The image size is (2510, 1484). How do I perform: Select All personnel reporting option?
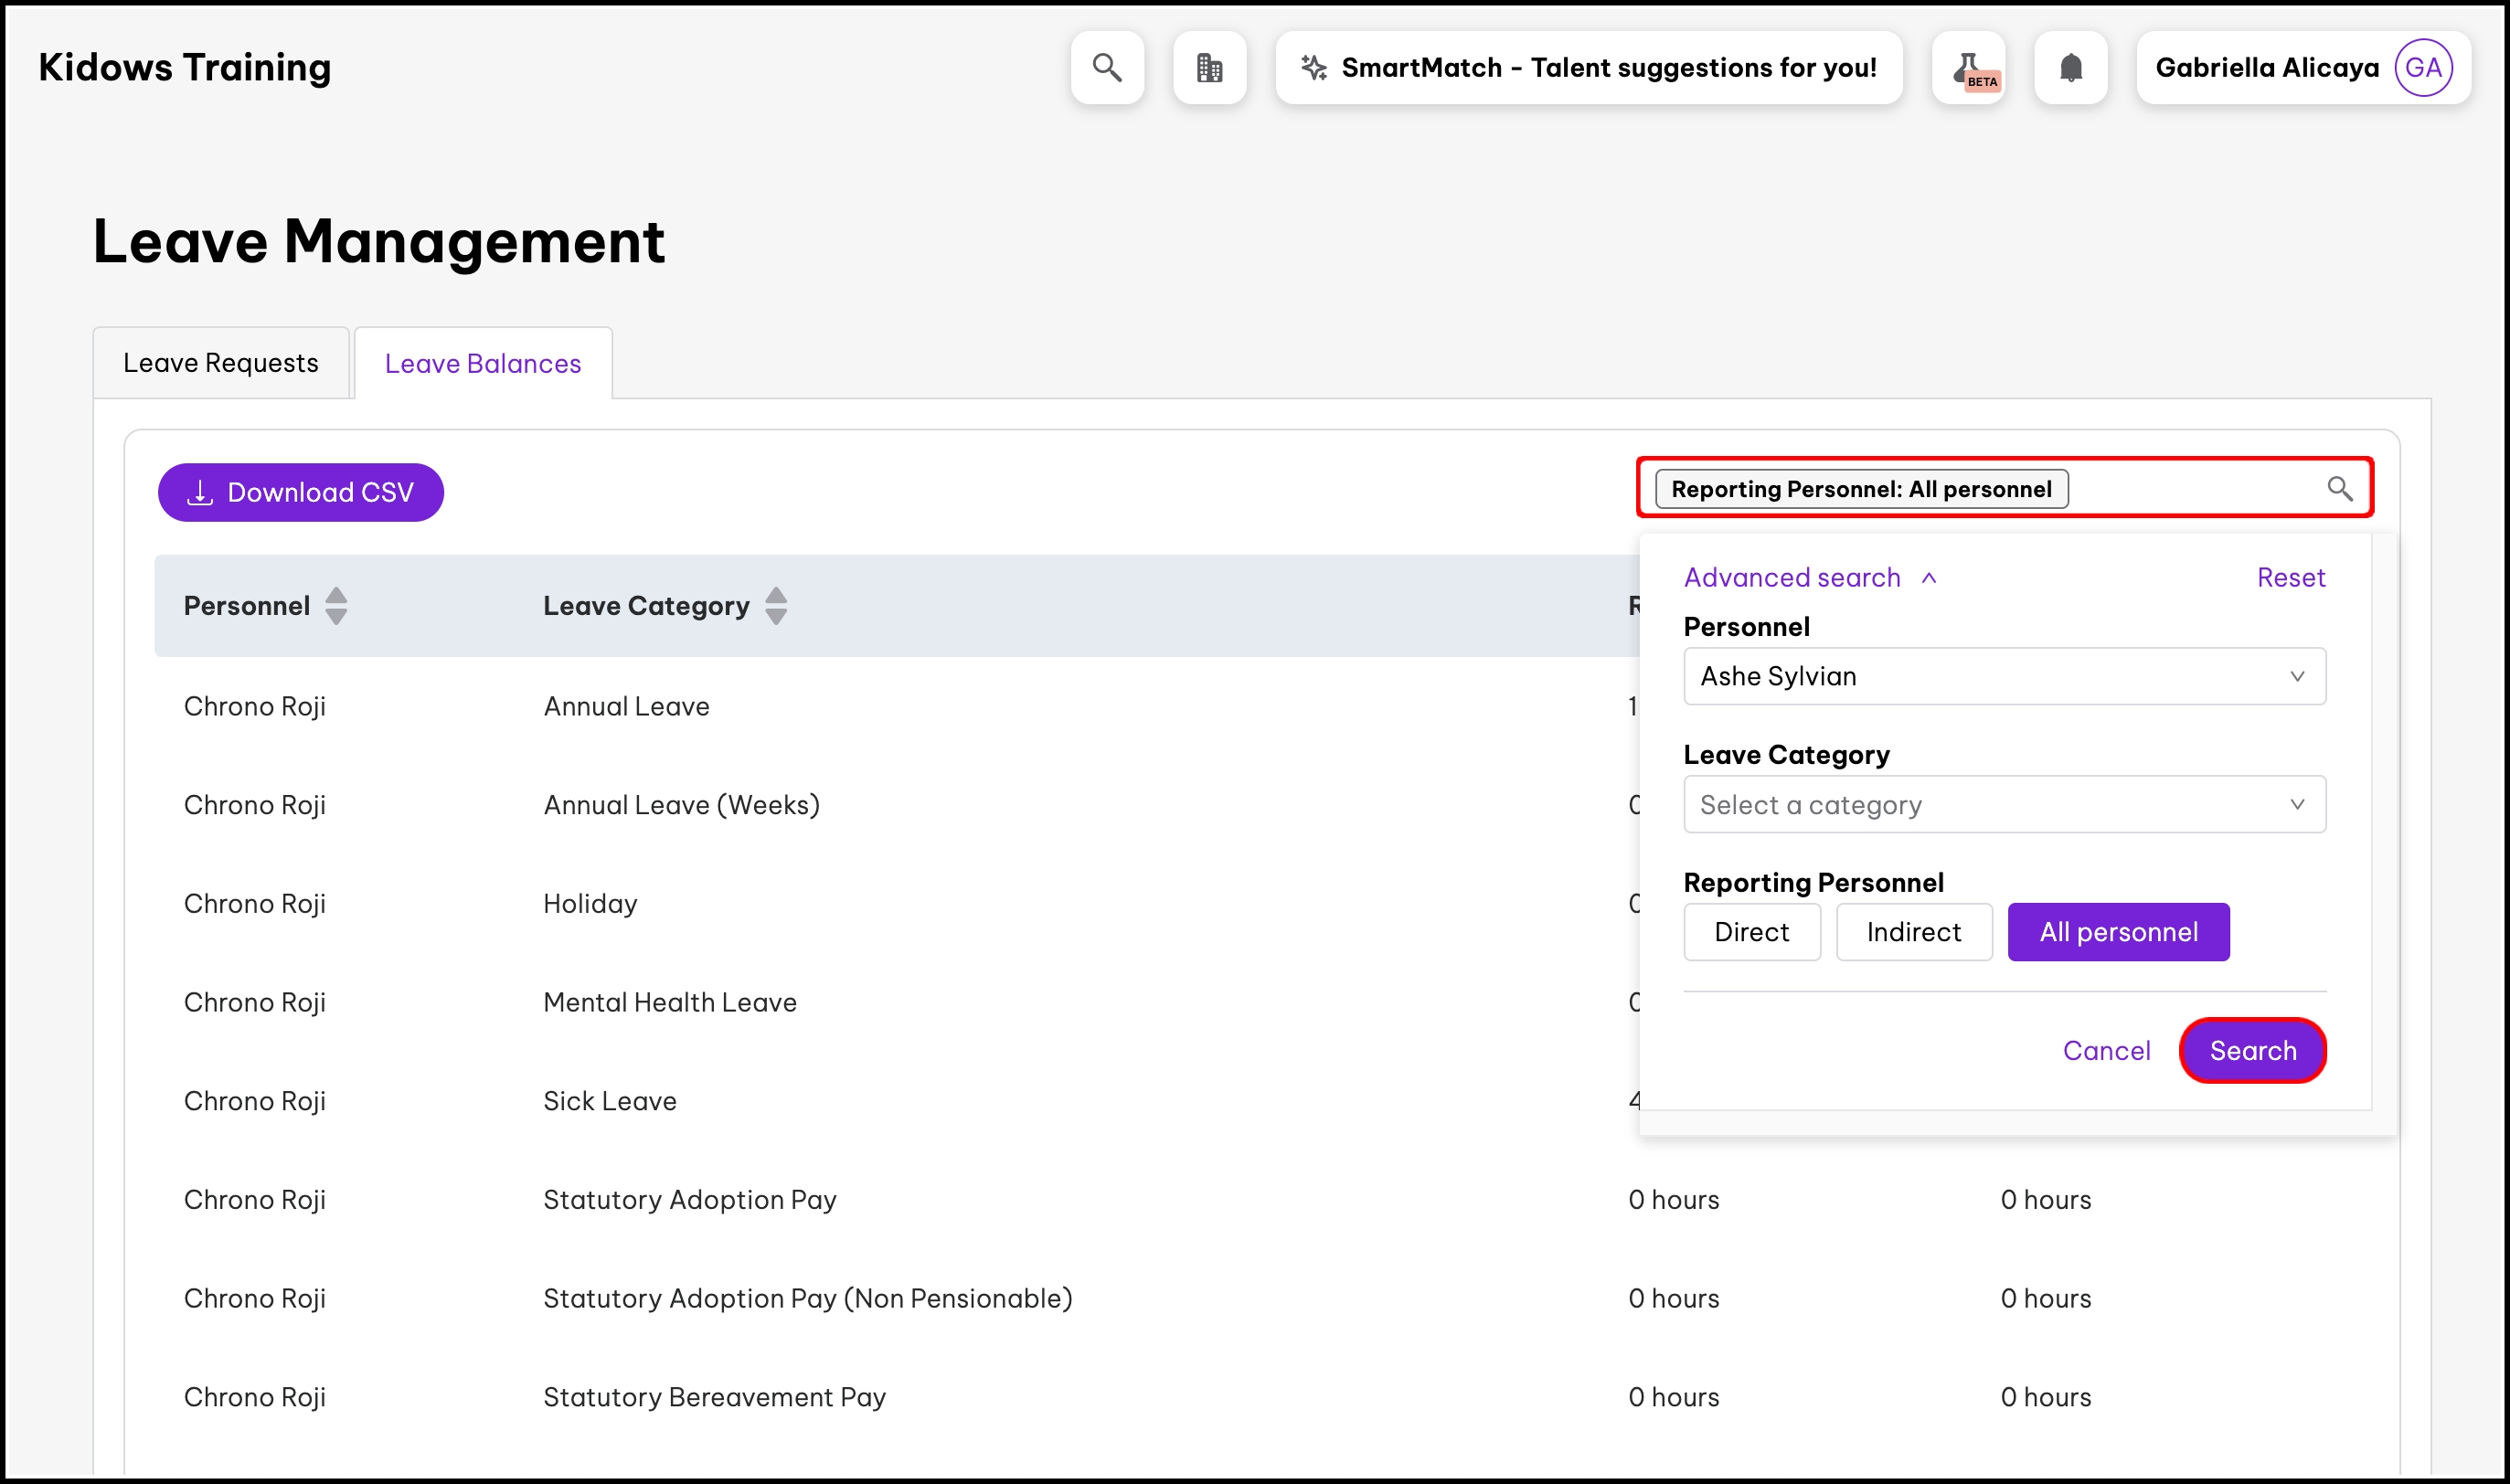pyautogui.click(x=2118, y=932)
